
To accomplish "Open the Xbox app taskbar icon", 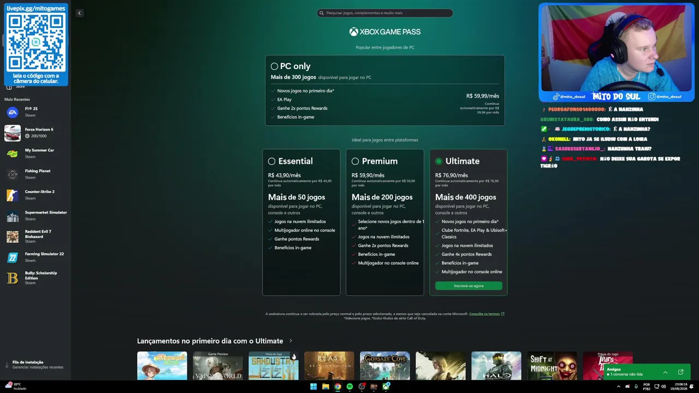I will pyautogui.click(x=386, y=386).
